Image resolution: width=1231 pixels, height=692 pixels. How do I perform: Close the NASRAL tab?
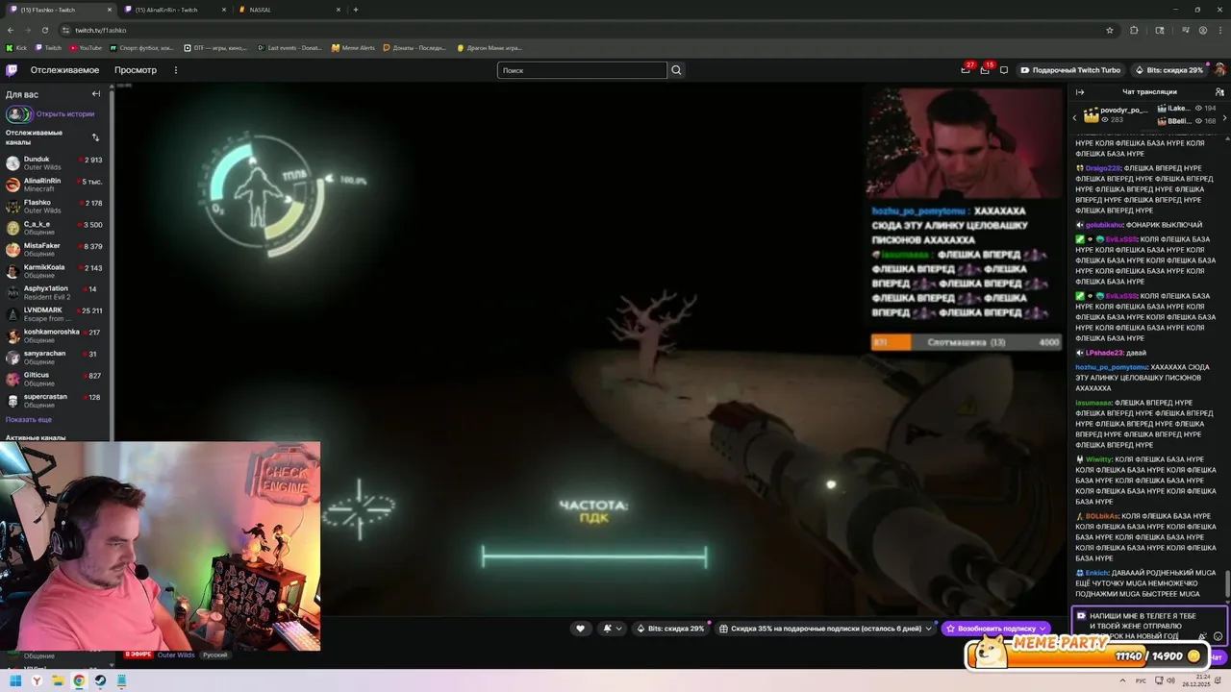pos(338,10)
